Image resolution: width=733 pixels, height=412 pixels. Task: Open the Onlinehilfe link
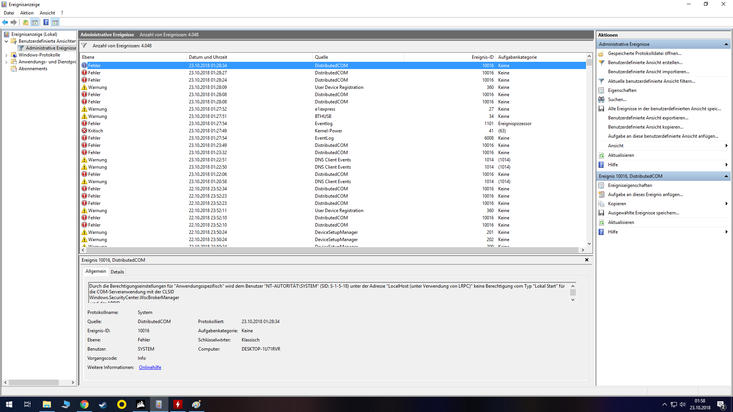pyautogui.click(x=150, y=367)
